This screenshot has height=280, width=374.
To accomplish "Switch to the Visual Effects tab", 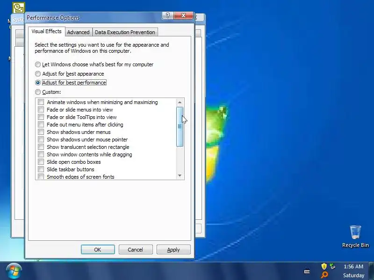I will [x=46, y=31].
